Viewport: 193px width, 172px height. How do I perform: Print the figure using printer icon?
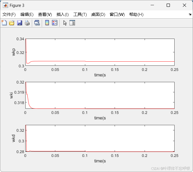pos(27,23)
